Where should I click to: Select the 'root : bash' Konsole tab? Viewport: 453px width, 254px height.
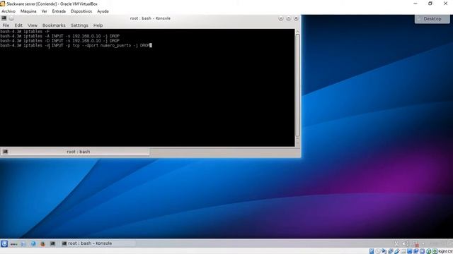point(75,152)
